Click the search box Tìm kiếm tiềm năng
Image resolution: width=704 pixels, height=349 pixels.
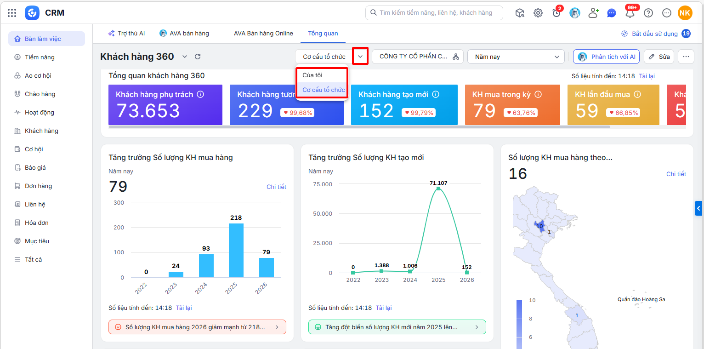434,13
